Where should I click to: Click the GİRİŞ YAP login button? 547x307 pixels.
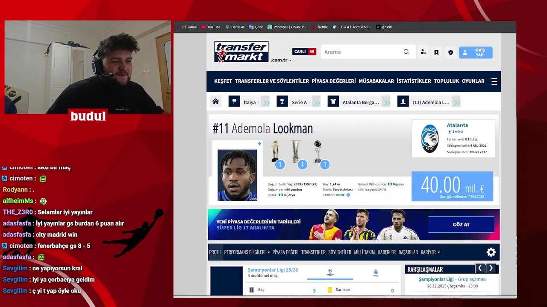click(x=476, y=52)
